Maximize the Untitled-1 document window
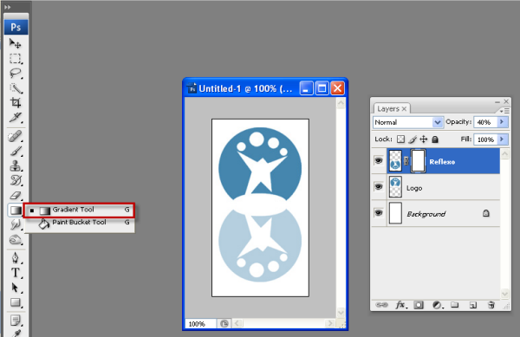The image size is (520, 337). coord(322,88)
